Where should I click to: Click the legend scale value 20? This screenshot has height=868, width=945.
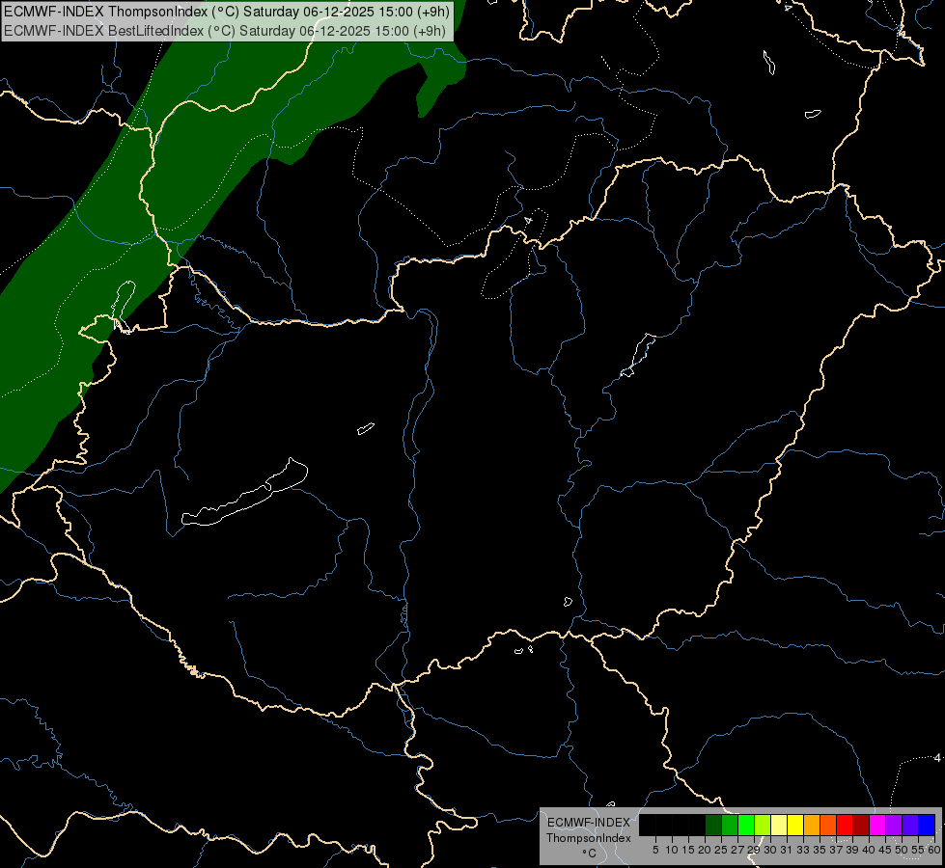pos(705,850)
